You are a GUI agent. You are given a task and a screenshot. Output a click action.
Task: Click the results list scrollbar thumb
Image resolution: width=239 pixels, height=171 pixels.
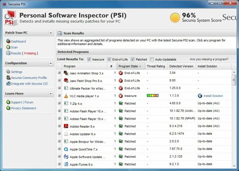pyautogui.click(x=234, y=80)
